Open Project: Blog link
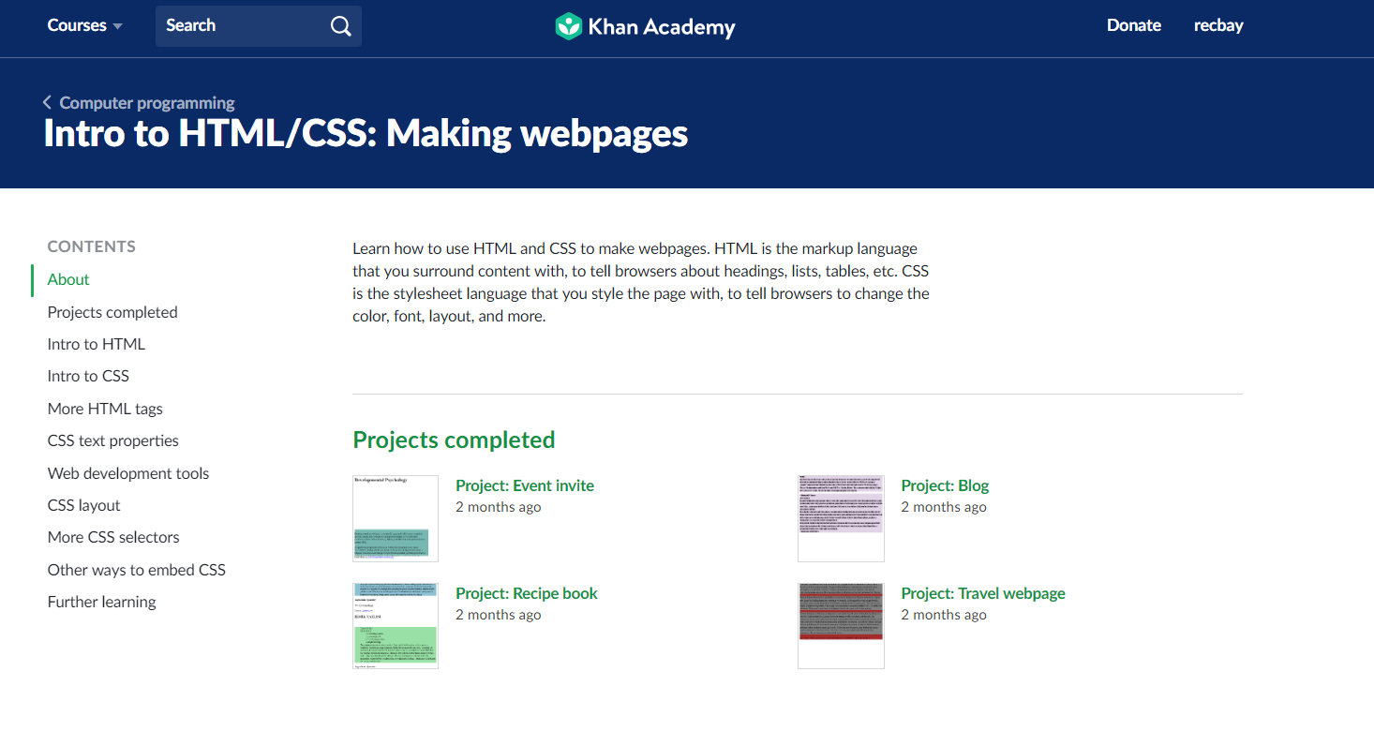The image size is (1374, 731). tap(945, 485)
